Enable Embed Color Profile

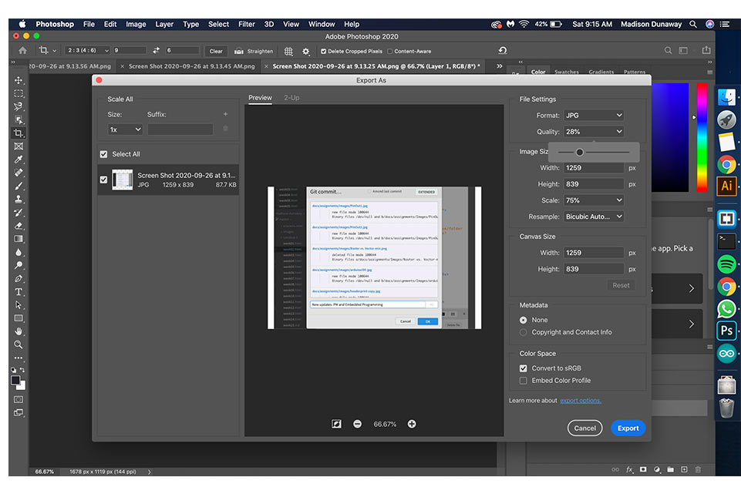coord(523,380)
